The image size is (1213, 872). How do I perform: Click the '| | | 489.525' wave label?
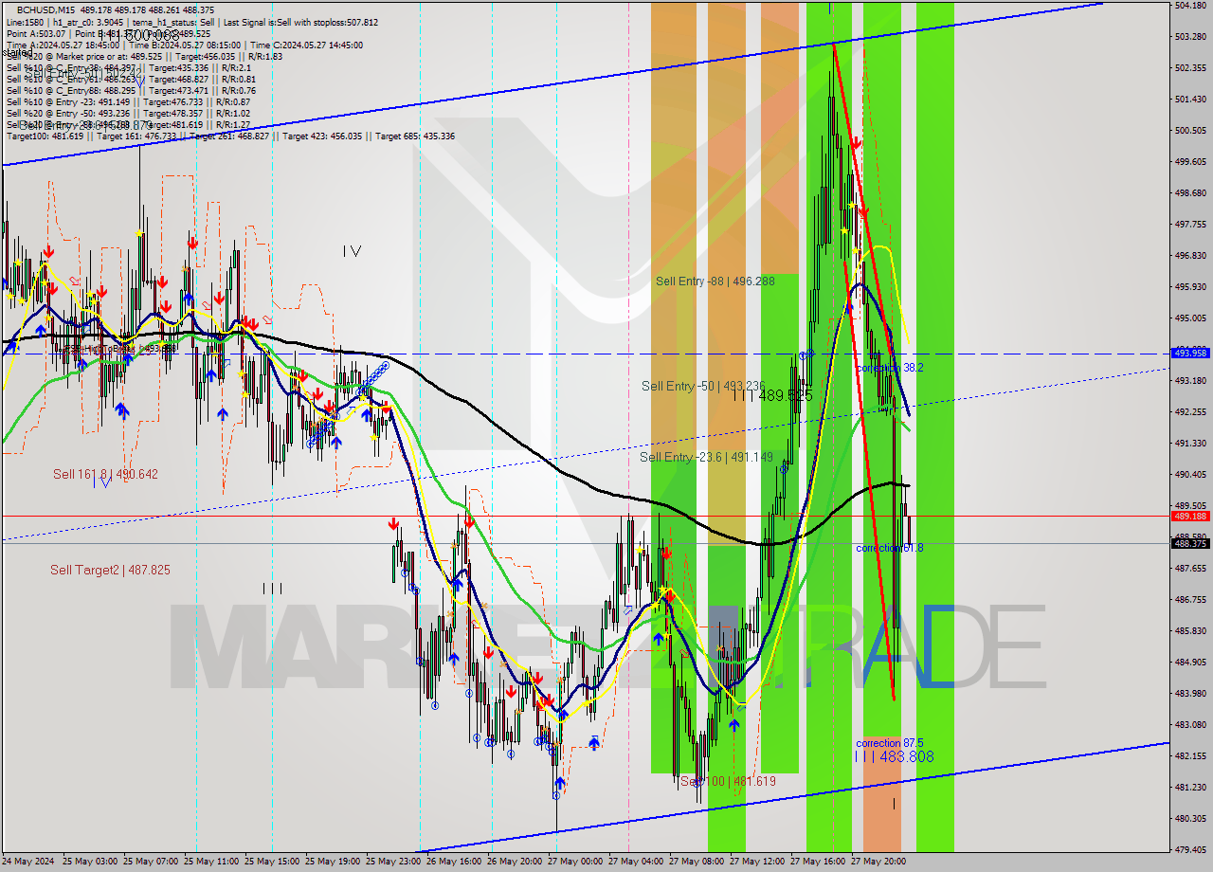[x=772, y=395]
